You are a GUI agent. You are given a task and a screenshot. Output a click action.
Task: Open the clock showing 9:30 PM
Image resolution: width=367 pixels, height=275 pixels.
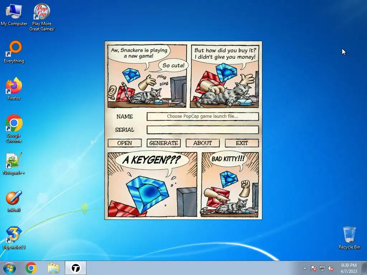pyautogui.click(x=349, y=268)
